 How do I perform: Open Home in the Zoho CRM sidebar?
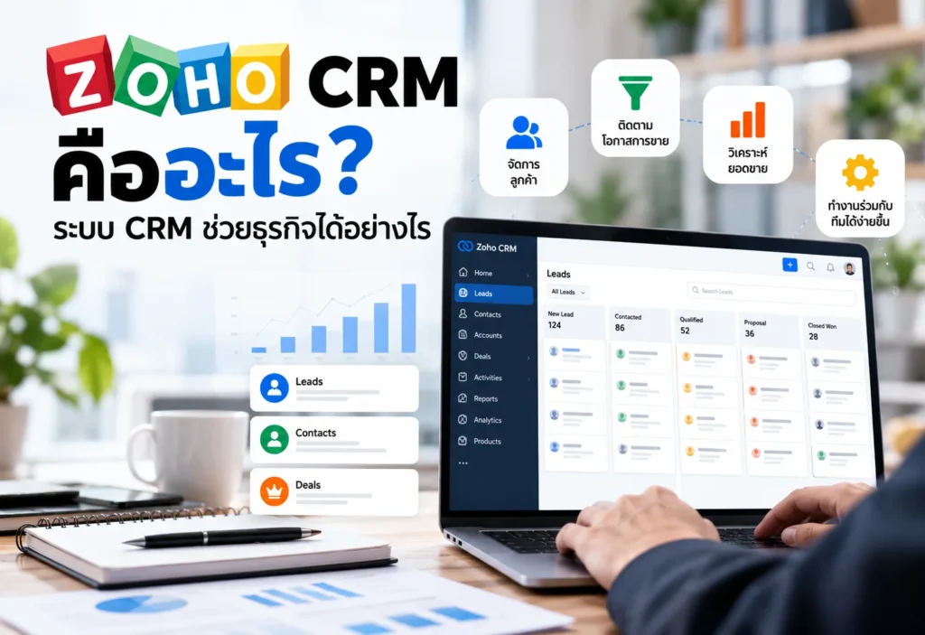(x=494, y=273)
